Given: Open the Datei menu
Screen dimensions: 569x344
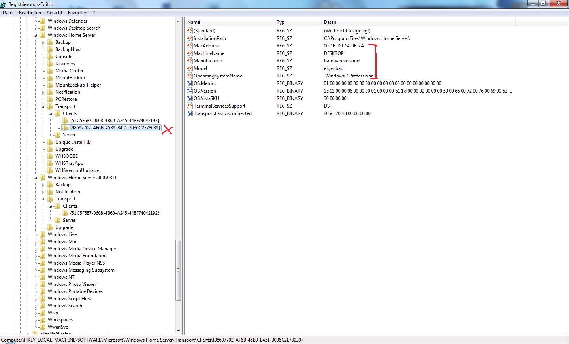Looking at the screenshot, I should pyautogui.click(x=8, y=13).
